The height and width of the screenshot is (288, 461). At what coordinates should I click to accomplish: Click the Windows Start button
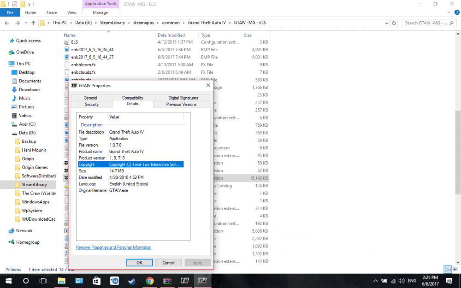pos(8,281)
